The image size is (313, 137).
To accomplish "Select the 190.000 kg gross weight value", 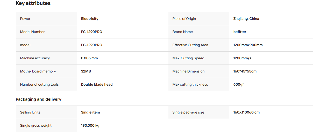I will [x=90, y=125].
